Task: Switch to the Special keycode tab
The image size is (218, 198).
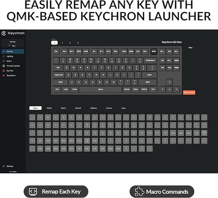Action: click(78, 108)
